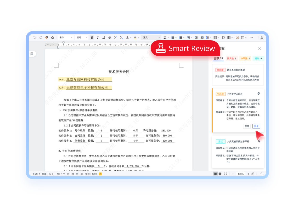Click the 优化 button
This screenshot has height=209, width=293.
(256, 126)
